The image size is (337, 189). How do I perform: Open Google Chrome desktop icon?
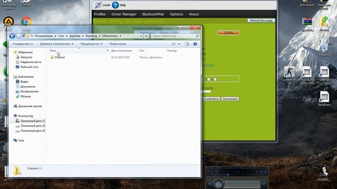click(x=26, y=22)
